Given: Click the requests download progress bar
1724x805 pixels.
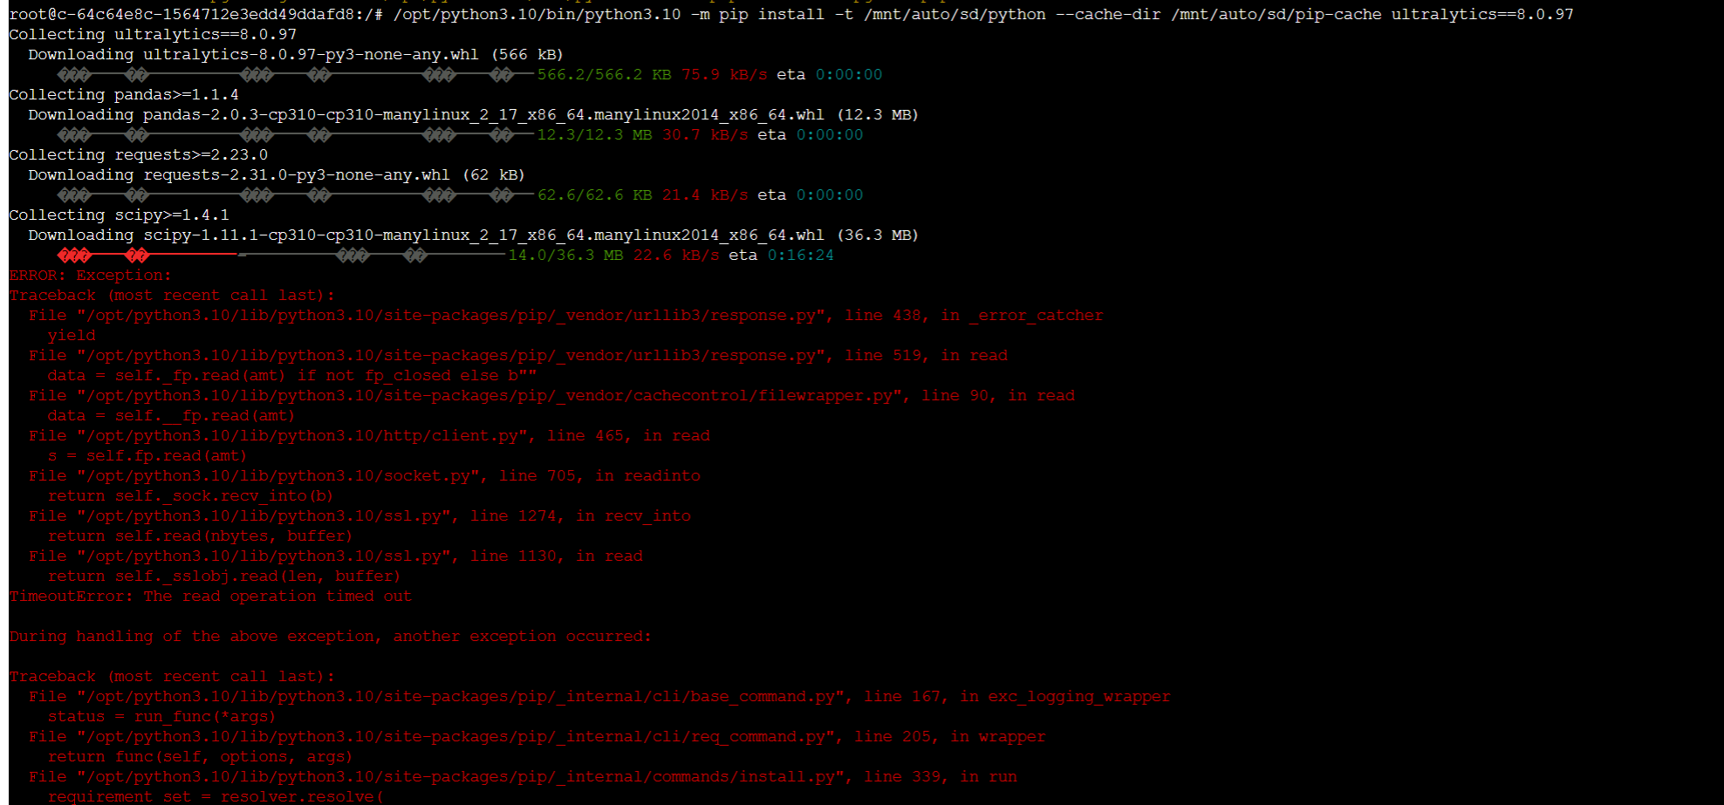Looking at the screenshot, I should (x=295, y=195).
